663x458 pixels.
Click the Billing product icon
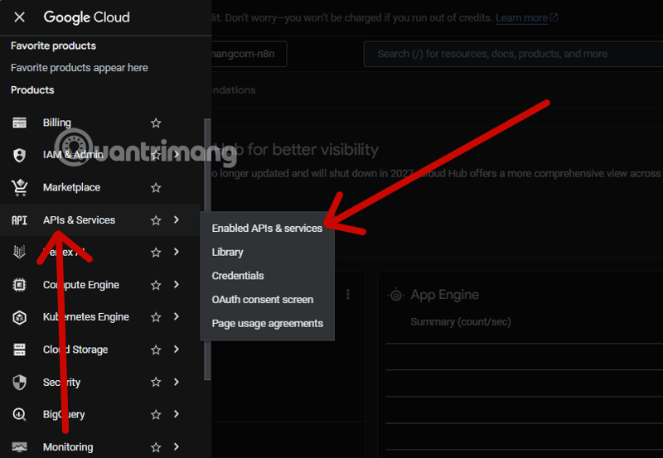(x=19, y=123)
